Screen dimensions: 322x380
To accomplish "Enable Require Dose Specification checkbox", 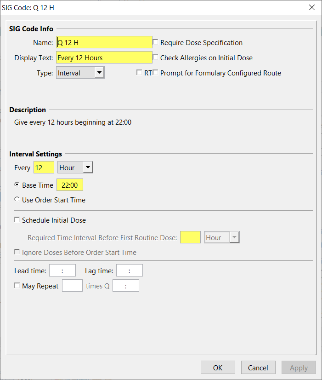I will click(x=155, y=42).
